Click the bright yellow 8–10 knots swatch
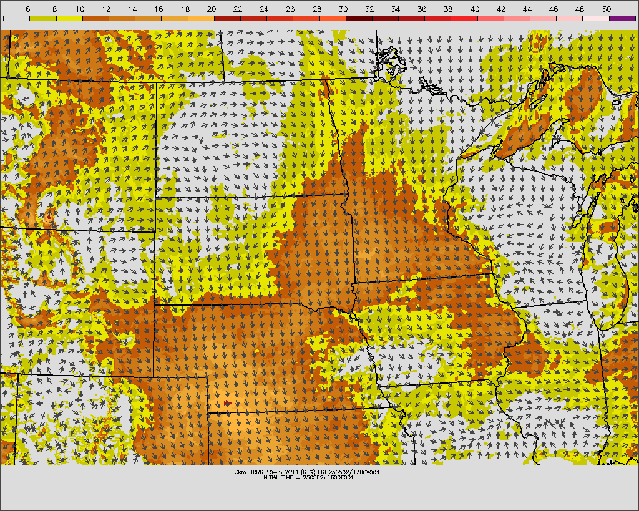Image resolution: width=639 pixels, height=511 pixels. [69, 18]
